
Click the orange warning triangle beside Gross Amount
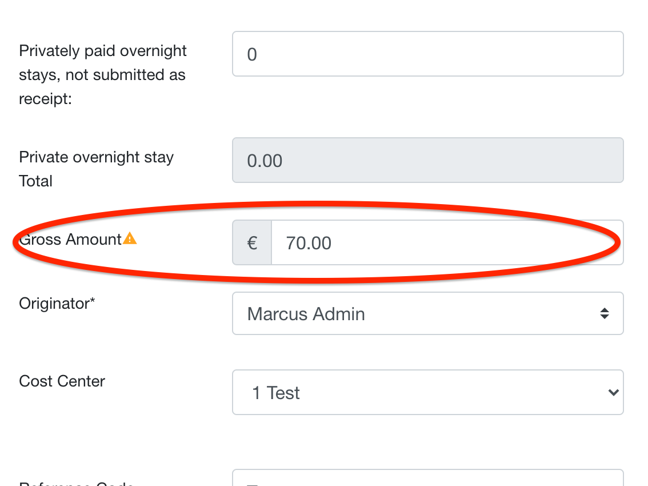pyautogui.click(x=130, y=238)
